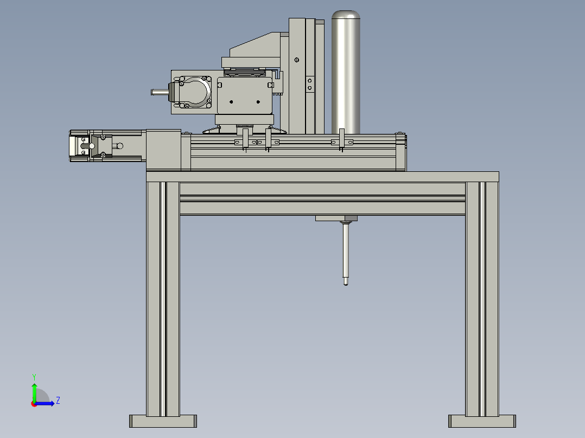Select the frame's top plate under the actuator
The image size is (585, 438).
tap(323, 177)
